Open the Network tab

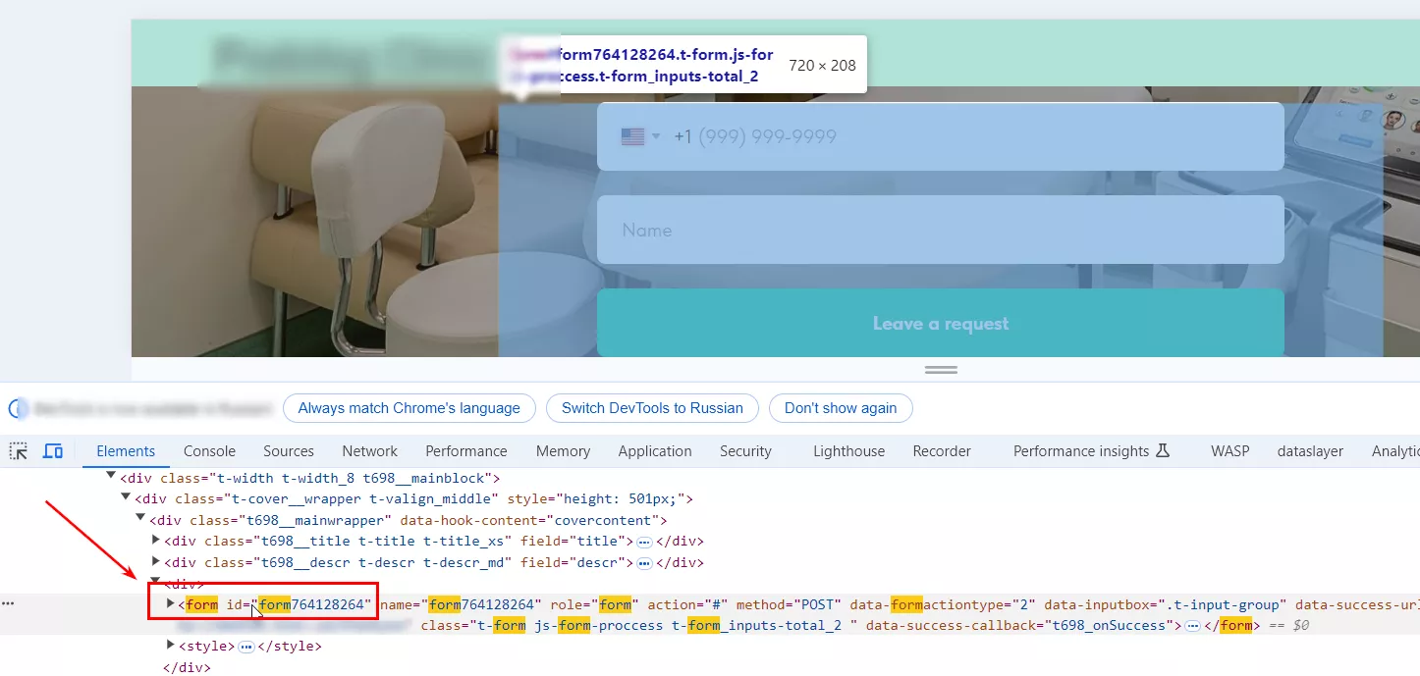coord(369,451)
